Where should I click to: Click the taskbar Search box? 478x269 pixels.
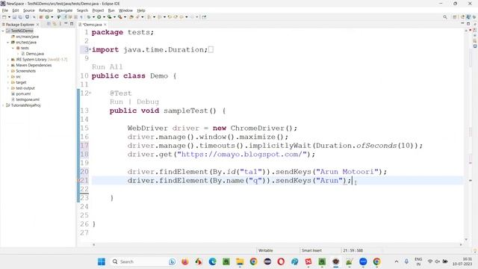[143, 262]
